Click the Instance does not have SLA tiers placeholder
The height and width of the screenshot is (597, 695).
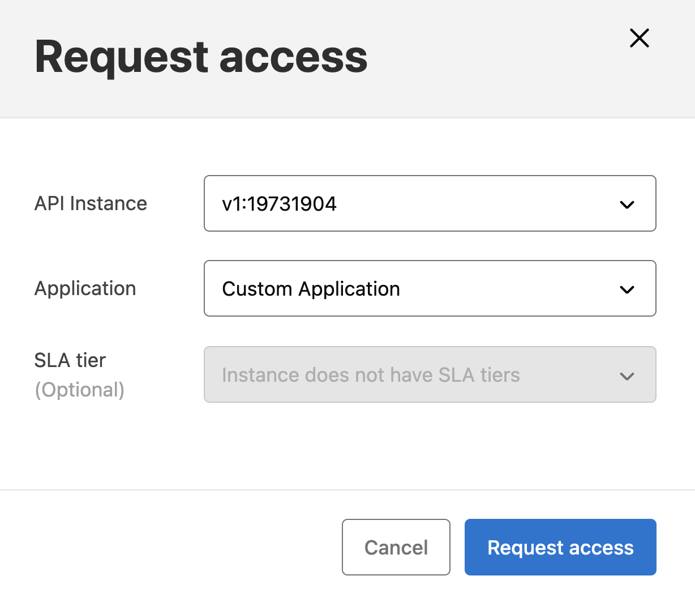[x=371, y=374]
